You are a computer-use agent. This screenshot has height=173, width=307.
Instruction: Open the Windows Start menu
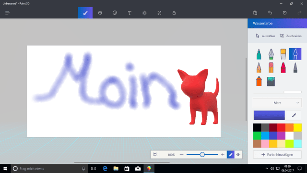pos(5,169)
